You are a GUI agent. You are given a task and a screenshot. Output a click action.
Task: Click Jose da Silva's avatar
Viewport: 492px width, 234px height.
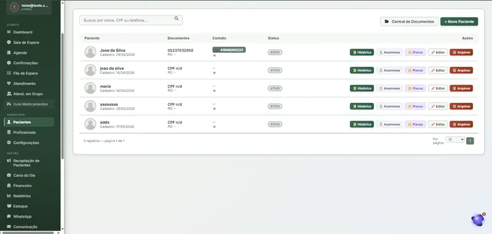click(x=90, y=52)
